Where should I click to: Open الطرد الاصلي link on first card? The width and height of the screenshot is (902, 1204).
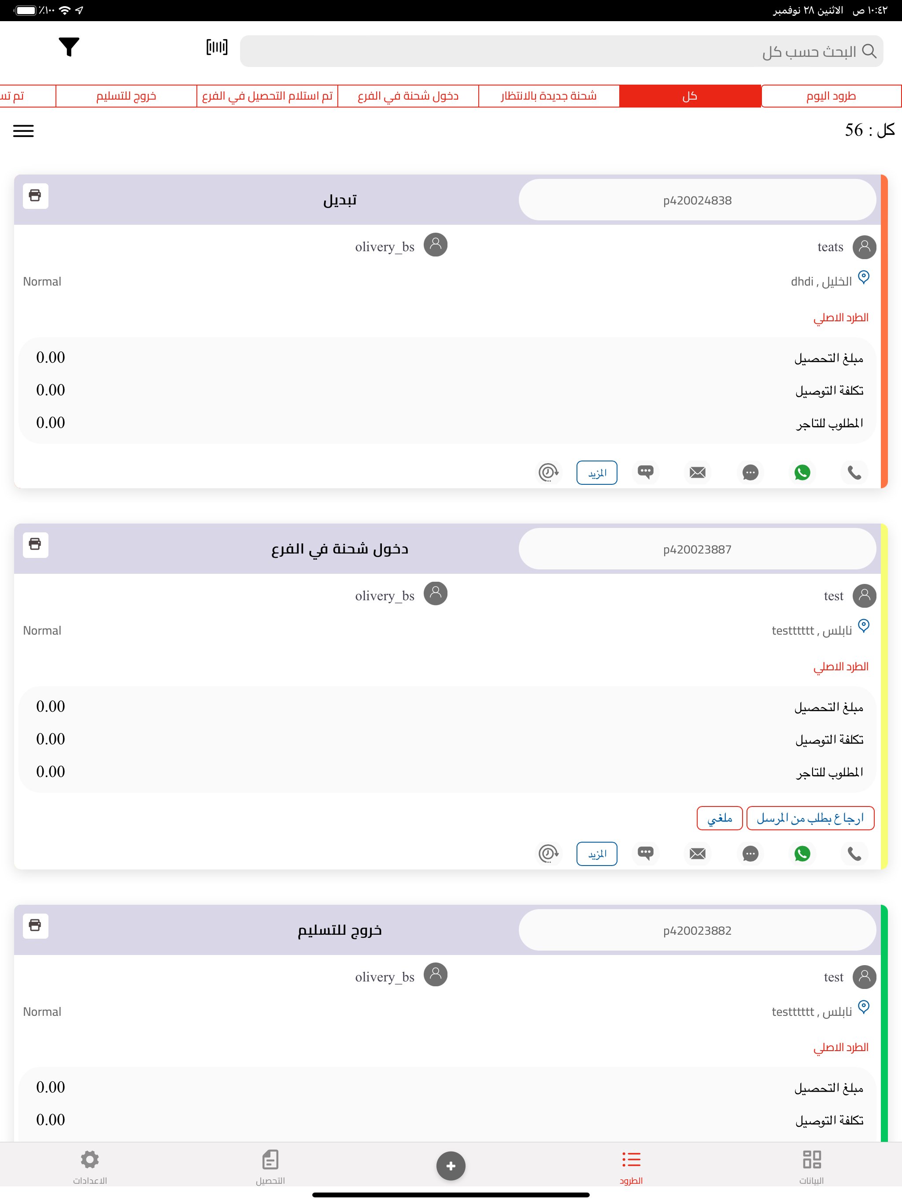(x=840, y=317)
